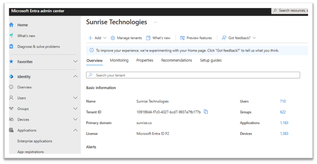
Task: Click the Tenant ID value text
Action: (x=169, y=112)
